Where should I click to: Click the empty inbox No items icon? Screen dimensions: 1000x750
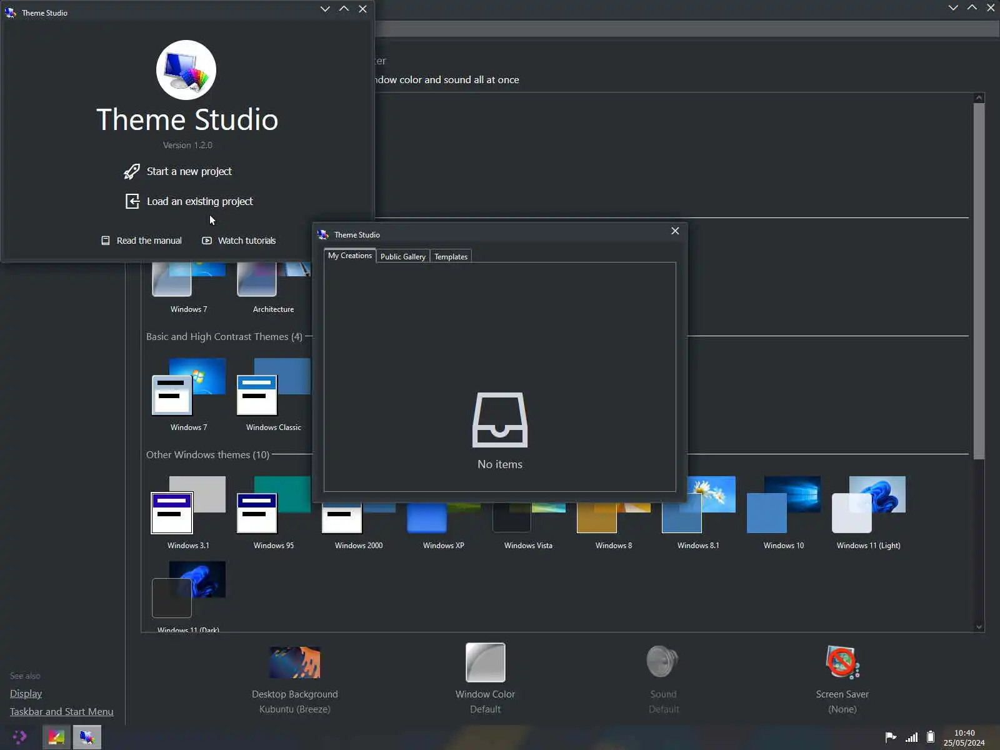click(500, 420)
